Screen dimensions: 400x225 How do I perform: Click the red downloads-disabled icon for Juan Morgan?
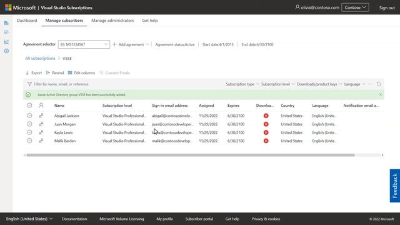point(266,124)
